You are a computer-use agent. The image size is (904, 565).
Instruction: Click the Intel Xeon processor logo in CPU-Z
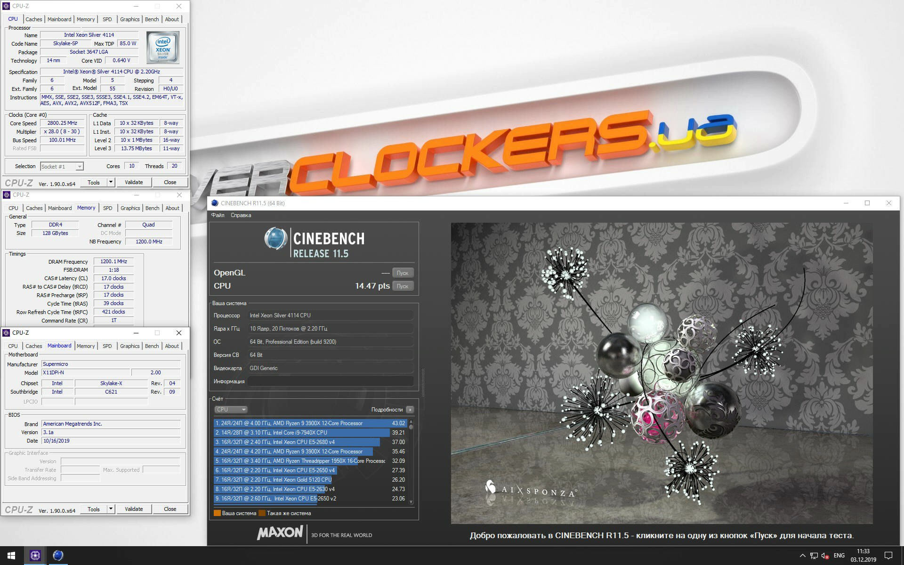[162, 47]
